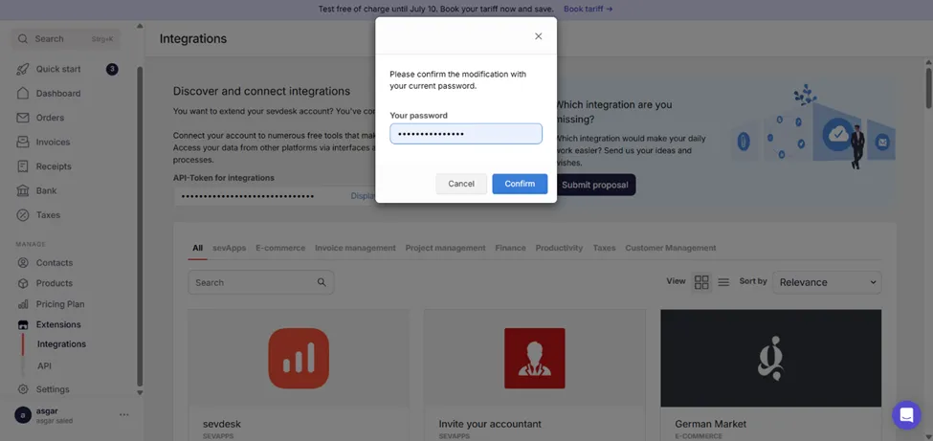Open asgar account options menu
Image resolution: width=933 pixels, height=441 pixels.
pyautogui.click(x=123, y=415)
